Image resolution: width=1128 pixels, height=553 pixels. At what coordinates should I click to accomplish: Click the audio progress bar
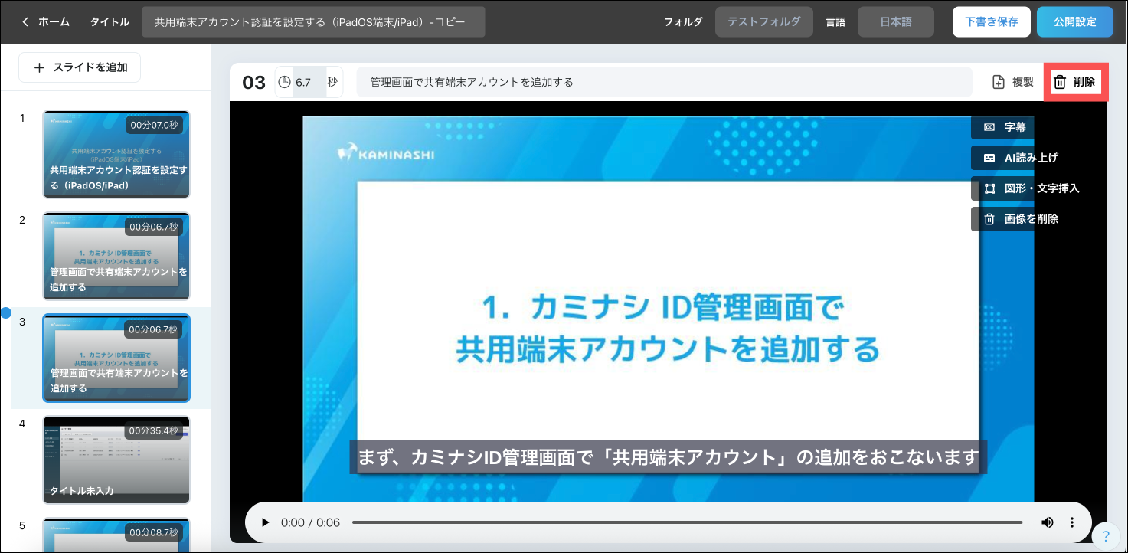(x=687, y=522)
